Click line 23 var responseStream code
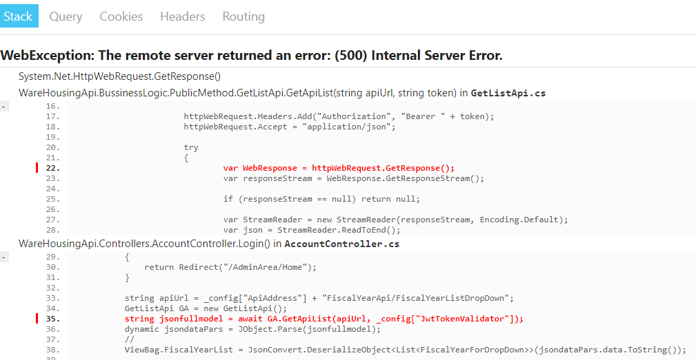 pos(353,178)
